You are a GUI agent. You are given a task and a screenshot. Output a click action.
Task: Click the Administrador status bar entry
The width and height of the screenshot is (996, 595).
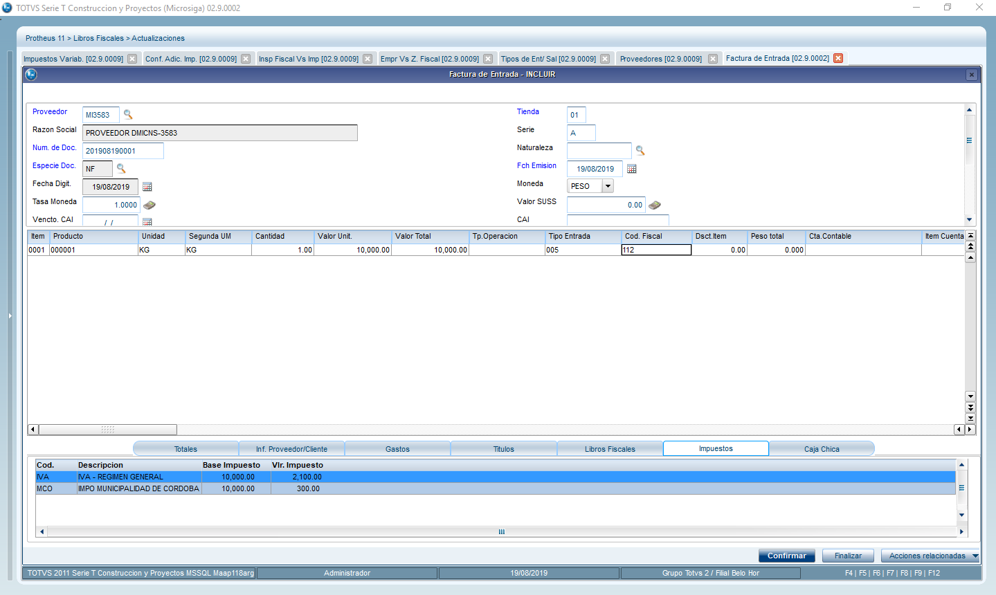tap(347, 573)
